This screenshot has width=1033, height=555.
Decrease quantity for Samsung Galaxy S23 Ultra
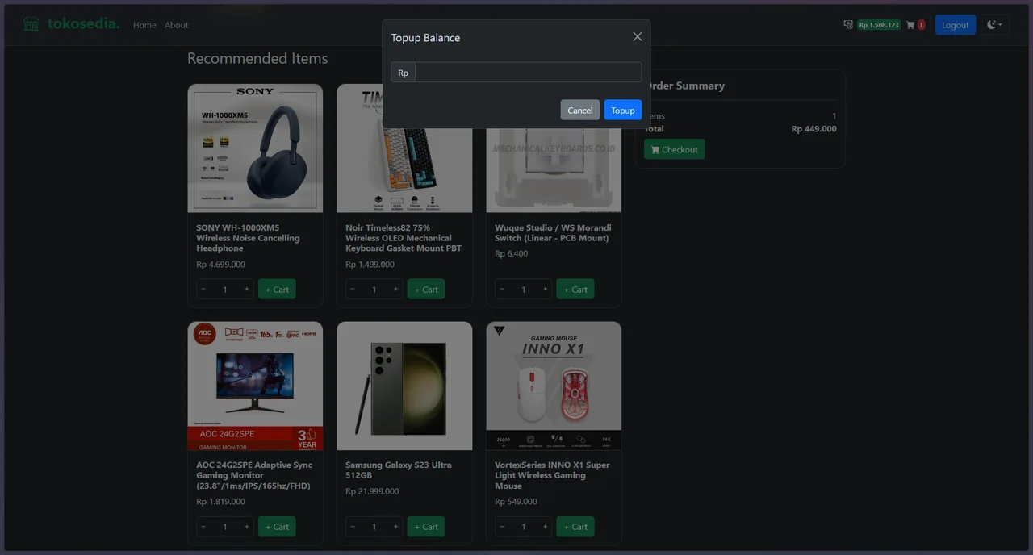tap(353, 527)
